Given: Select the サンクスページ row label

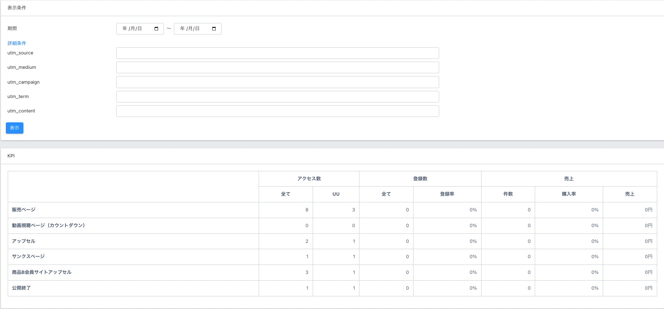Looking at the screenshot, I should coord(28,256).
